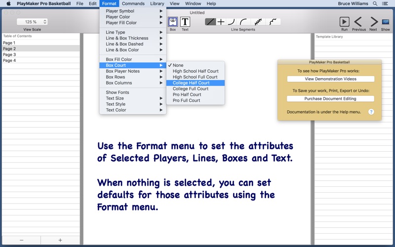
Task: Choose College Full Court
Action: (x=195, y=89)
